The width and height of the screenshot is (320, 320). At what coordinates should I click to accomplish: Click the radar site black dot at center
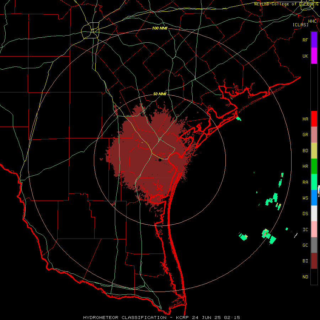point(160,160)
